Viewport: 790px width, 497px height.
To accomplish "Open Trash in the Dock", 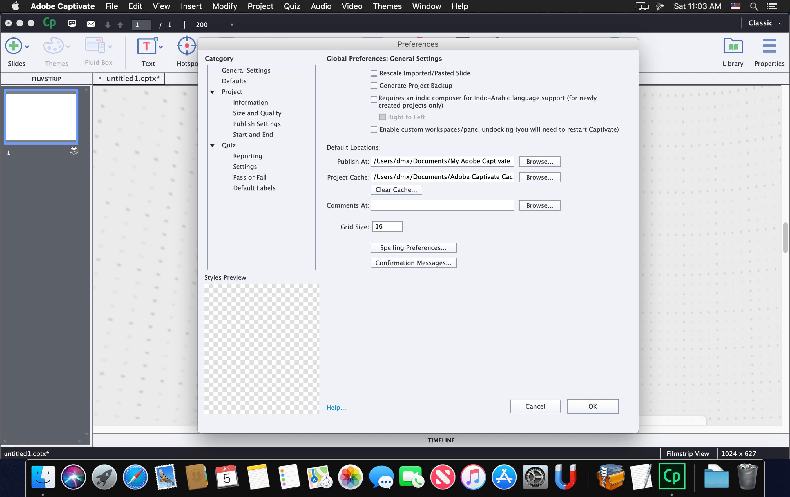I will pos(747,477).
